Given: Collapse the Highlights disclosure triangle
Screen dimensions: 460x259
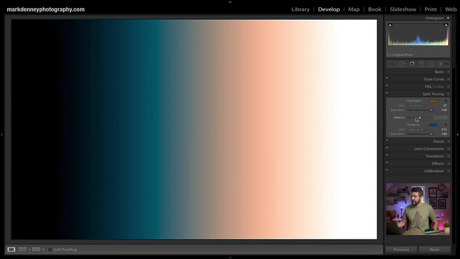Looking at the screenshot, I should pos(445,101).
